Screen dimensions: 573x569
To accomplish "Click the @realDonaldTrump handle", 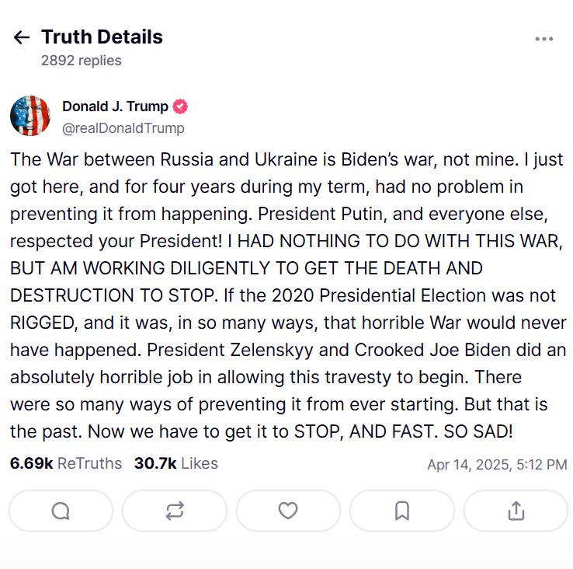I will coord(123,127).
